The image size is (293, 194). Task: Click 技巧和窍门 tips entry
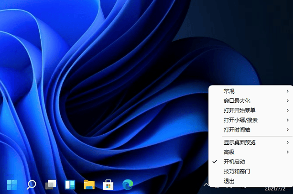(x=237, y=171)
